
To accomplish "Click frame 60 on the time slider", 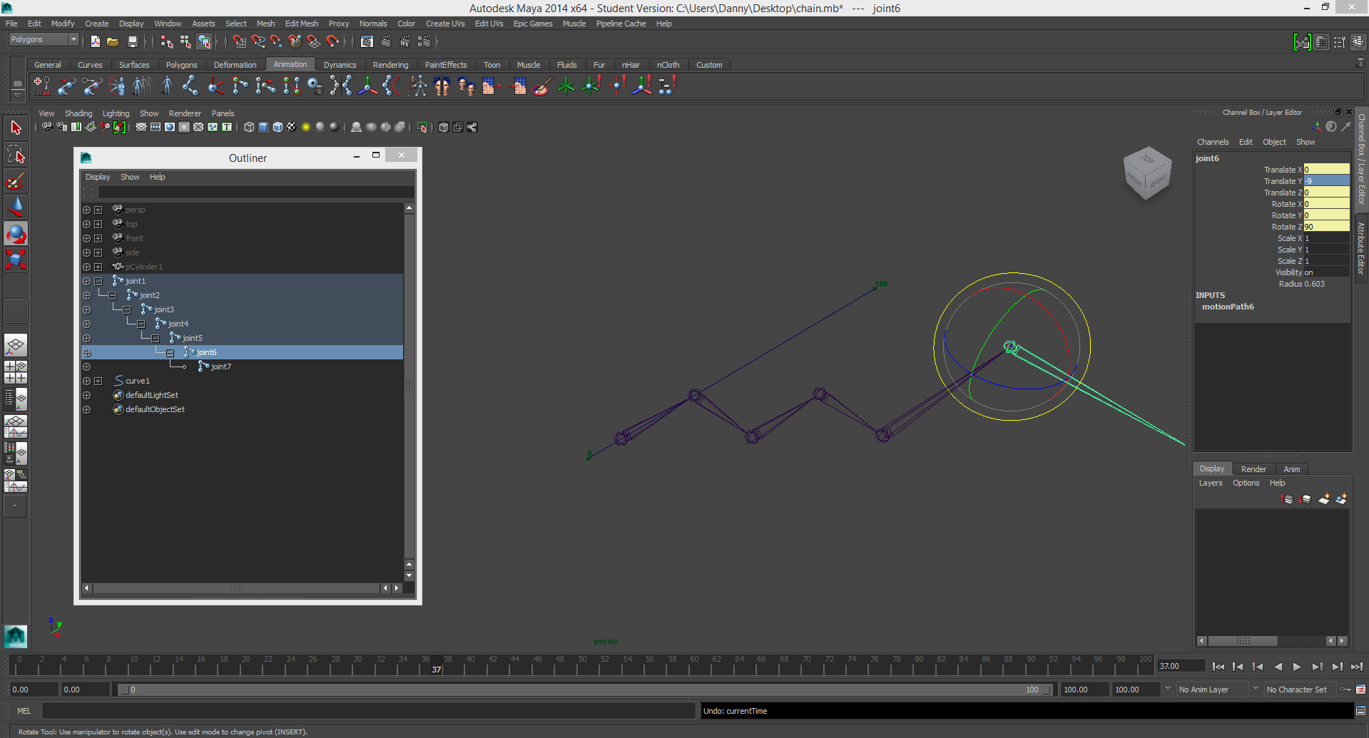I will 694,666.
